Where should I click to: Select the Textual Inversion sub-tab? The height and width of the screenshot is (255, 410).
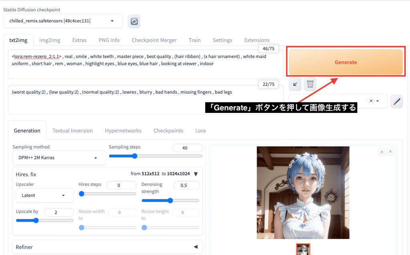click(72, 131)
